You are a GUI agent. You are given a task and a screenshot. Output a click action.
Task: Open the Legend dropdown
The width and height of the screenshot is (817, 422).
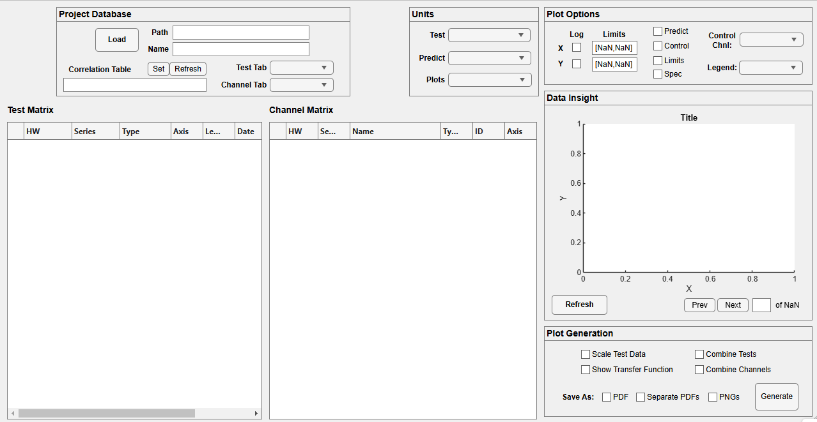771,67
